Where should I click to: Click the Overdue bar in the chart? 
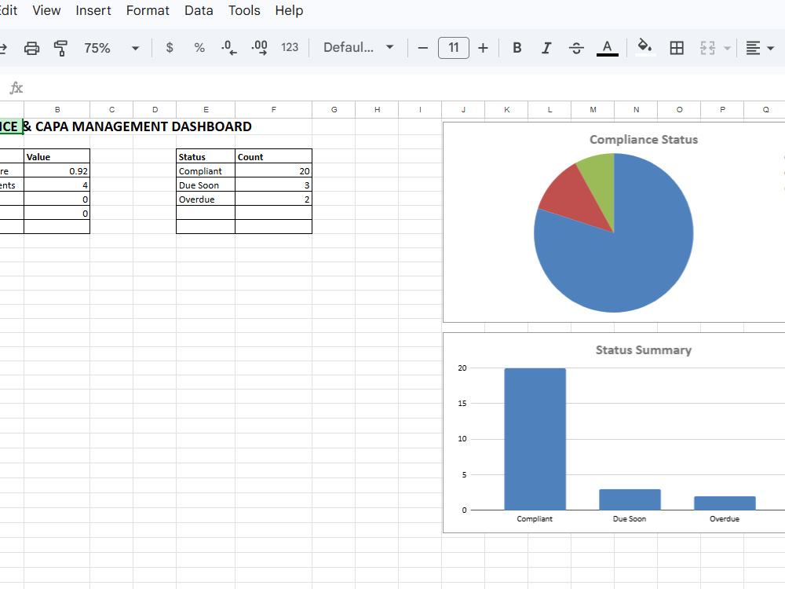point(725,503)
